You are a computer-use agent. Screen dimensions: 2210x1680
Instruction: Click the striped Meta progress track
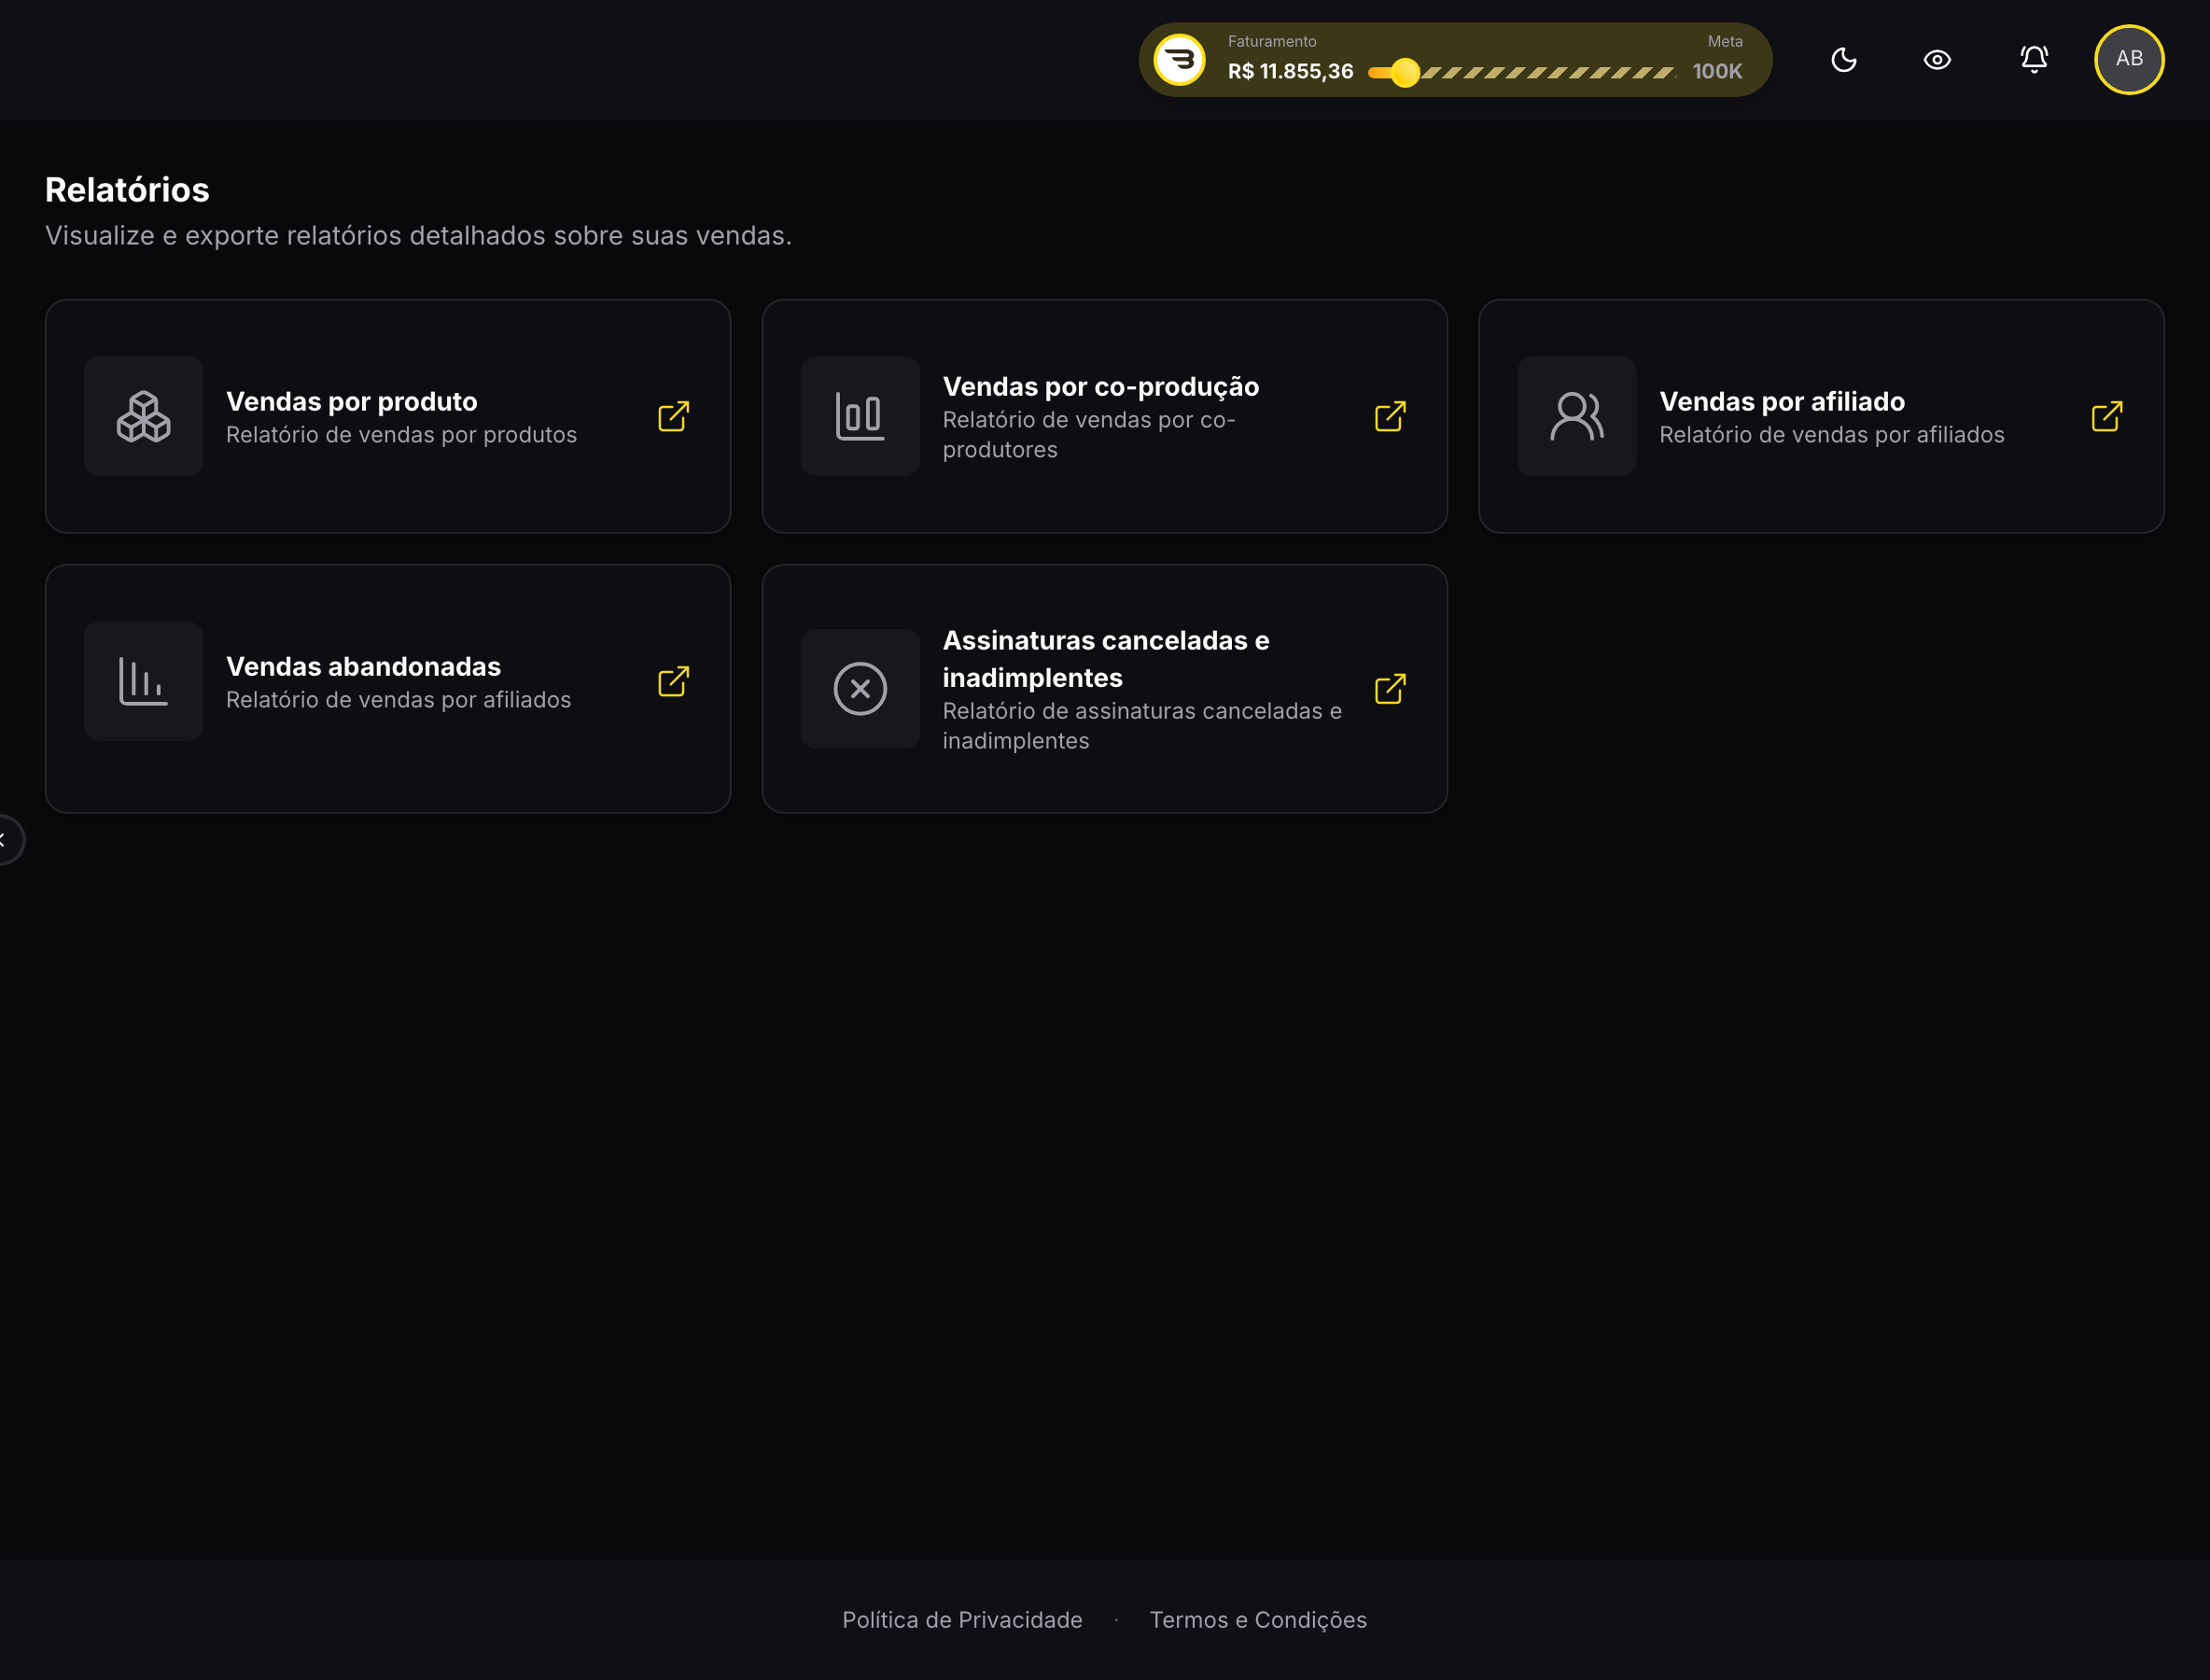pos(1548,72)
